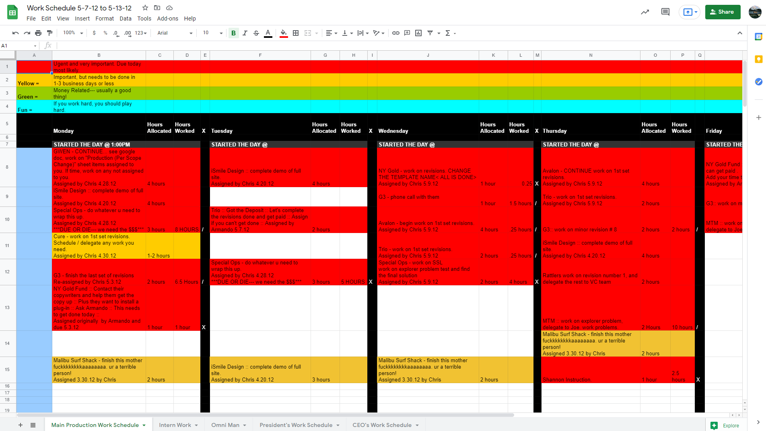Click the paint format roller icon
766x431 pixels.
pyautogui.click(x=49, y=33)
